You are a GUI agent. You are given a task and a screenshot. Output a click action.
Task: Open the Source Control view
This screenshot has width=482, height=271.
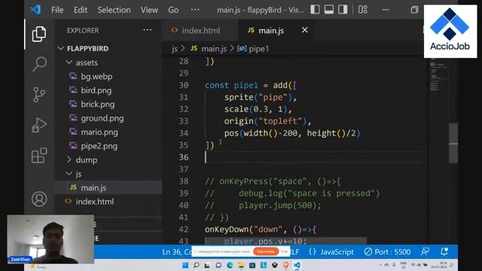(x=39, y=94)
